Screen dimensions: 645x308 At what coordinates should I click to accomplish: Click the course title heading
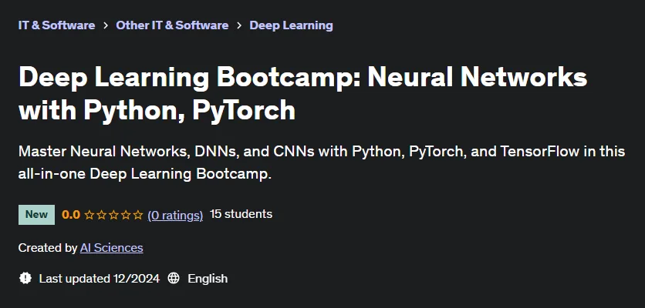[302, 94]
